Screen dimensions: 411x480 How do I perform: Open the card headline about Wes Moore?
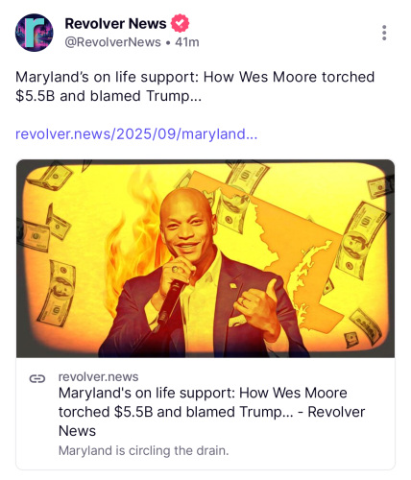[x=211, y=412]
